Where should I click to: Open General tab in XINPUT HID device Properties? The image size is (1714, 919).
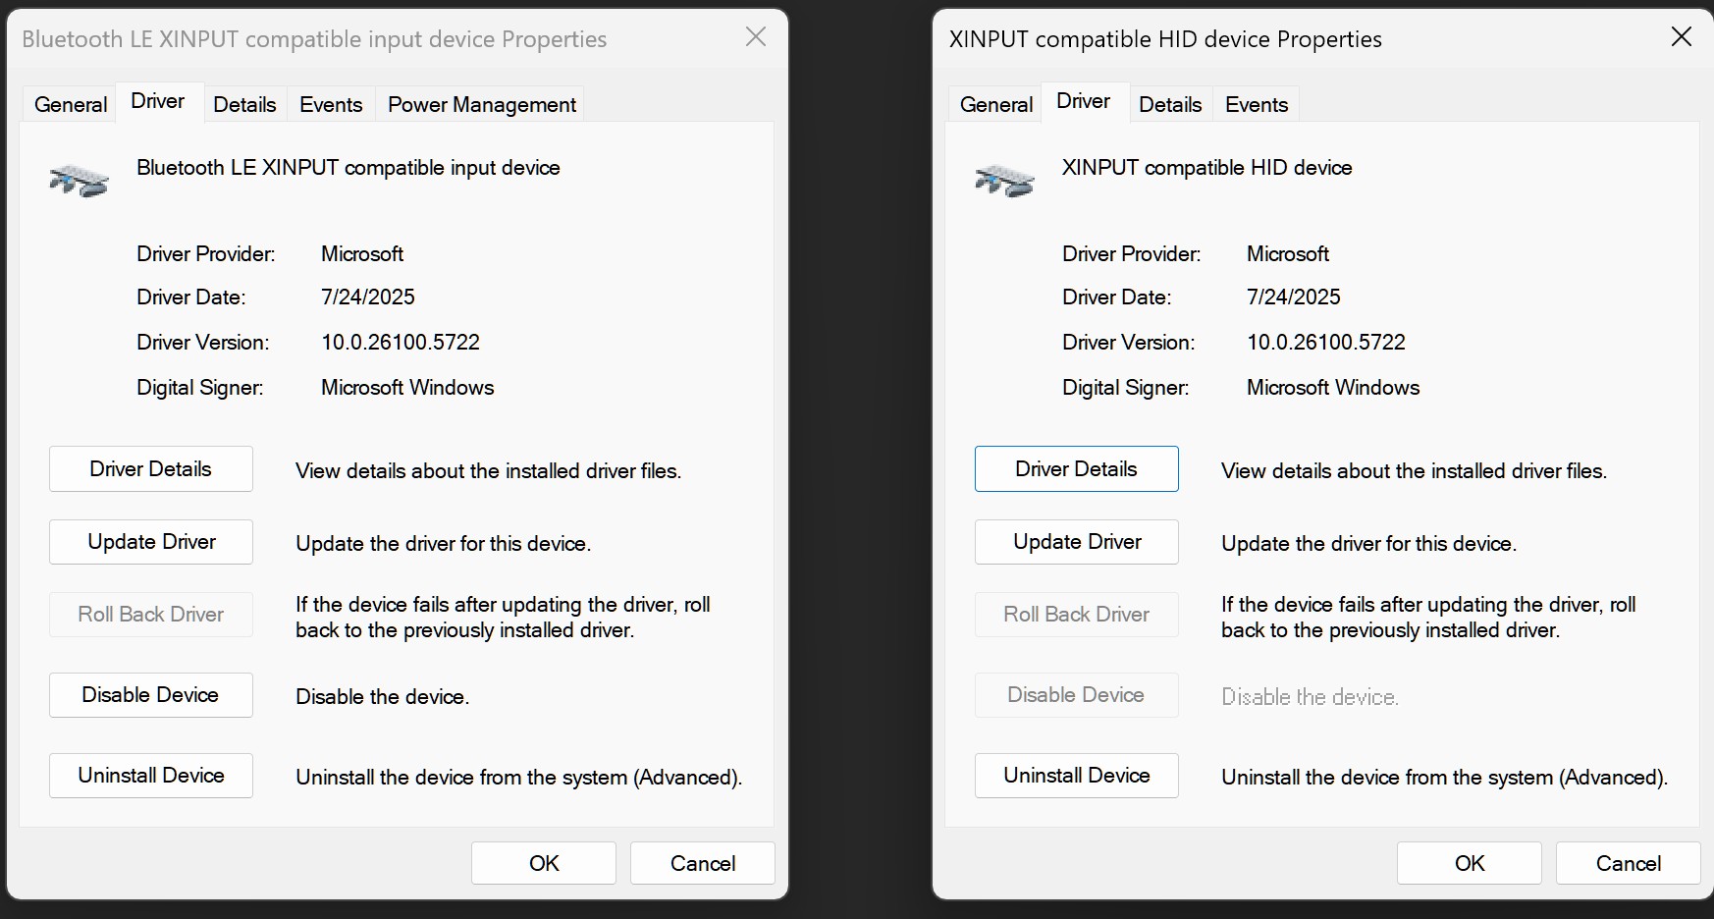pos(996,104)
